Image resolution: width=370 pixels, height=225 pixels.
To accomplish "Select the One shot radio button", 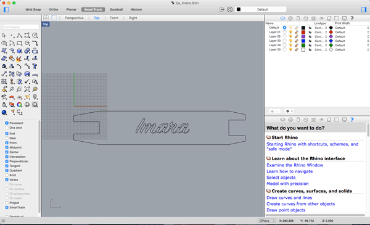I will (x=7, y=128).
